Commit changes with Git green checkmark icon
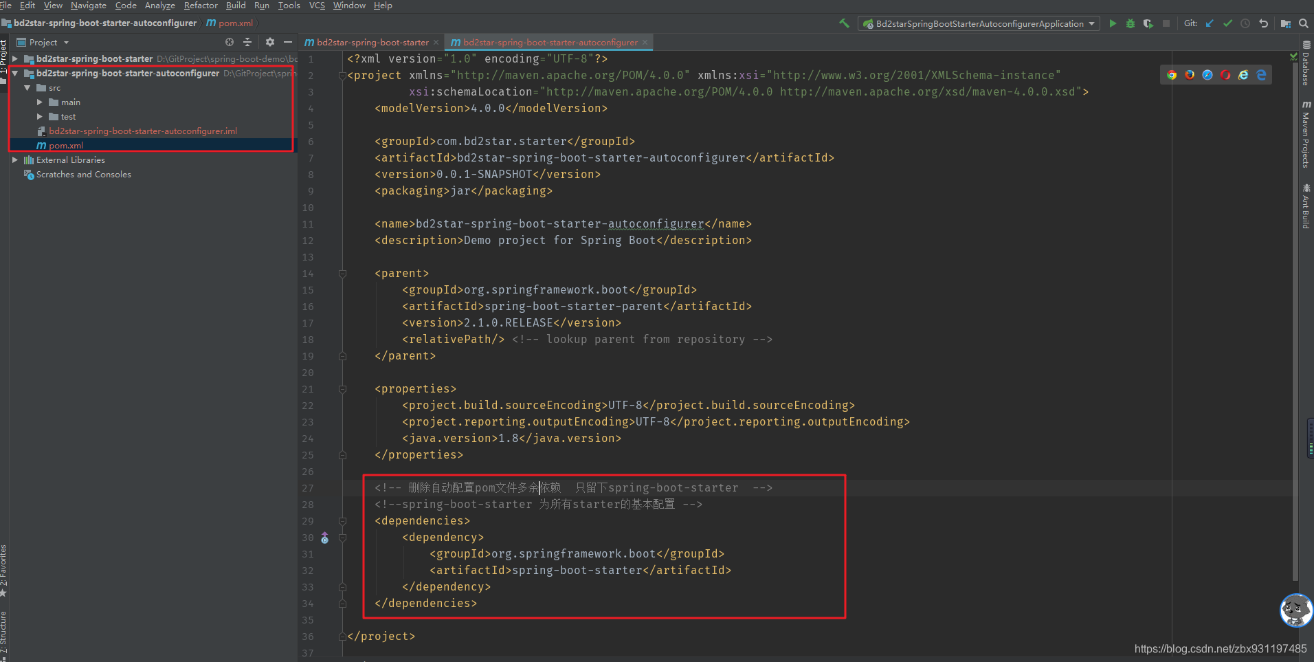 tap(1227, 23)
